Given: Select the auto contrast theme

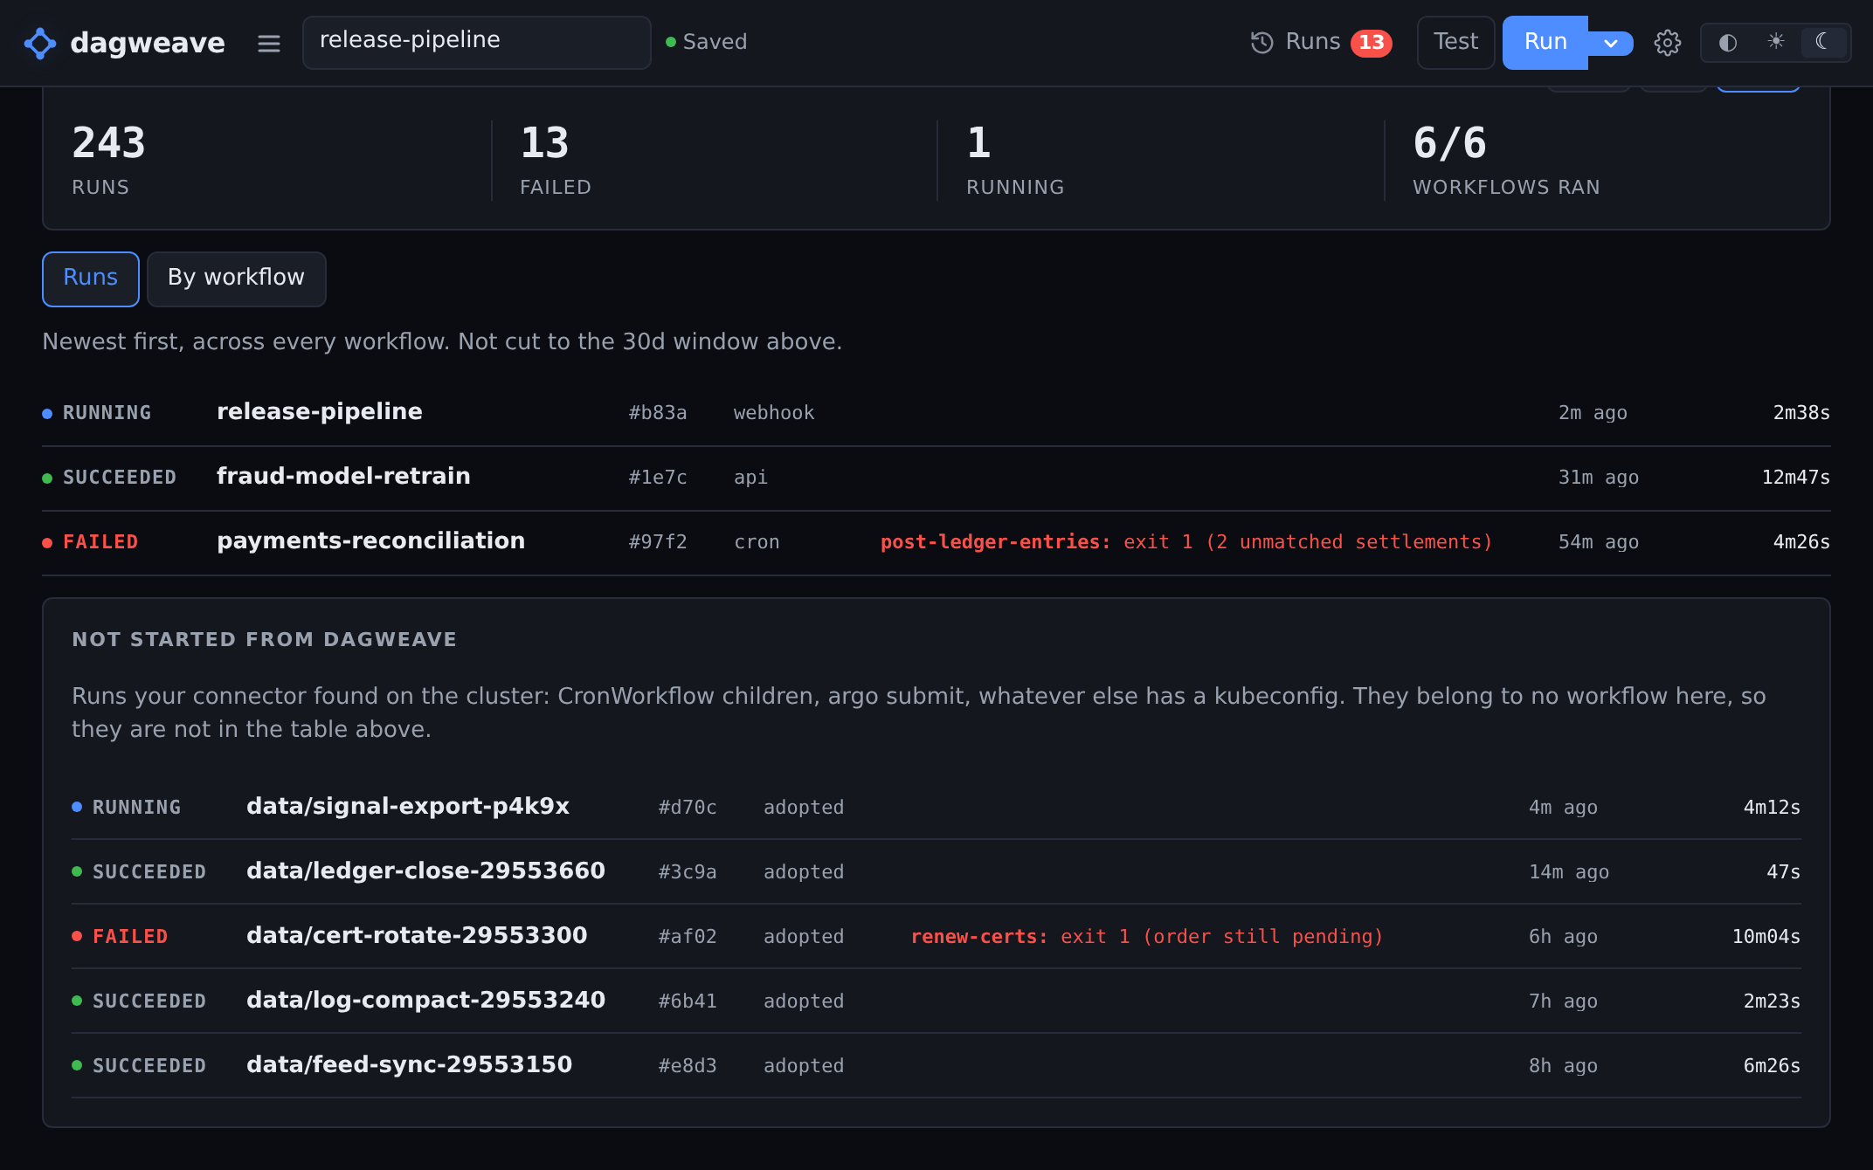Looking at the screenshot, I should pyautogui.click(x=1727, y=42).
